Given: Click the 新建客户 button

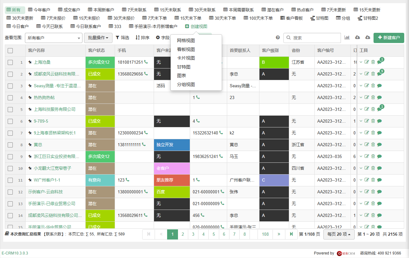Looking at the screenshot, I should 389,38.
